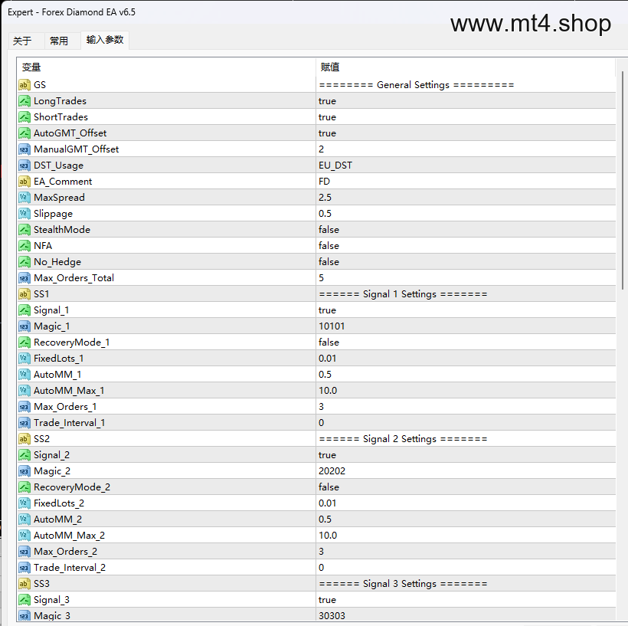
Task: Select the LongTrades value true
Action: (x=327, y=101)
